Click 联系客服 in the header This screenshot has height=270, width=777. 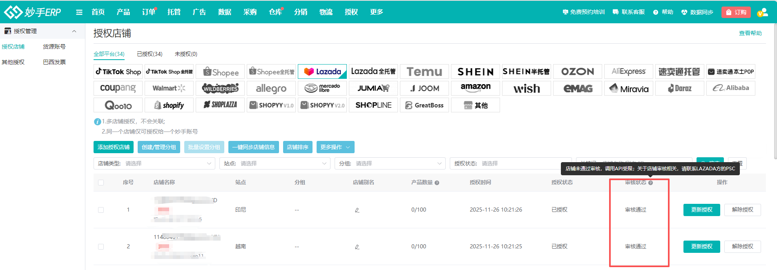coord(629,12)
